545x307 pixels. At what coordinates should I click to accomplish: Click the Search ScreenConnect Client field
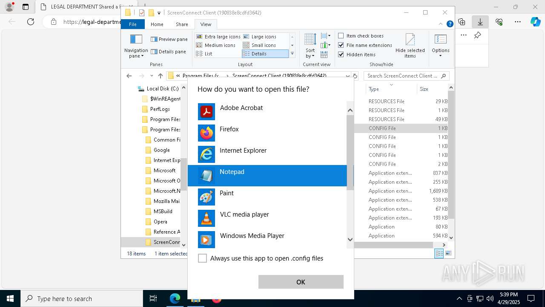[406, 76]
